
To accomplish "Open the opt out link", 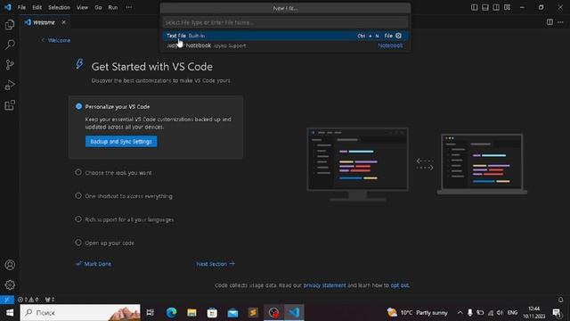I will [x=400, y=285].
